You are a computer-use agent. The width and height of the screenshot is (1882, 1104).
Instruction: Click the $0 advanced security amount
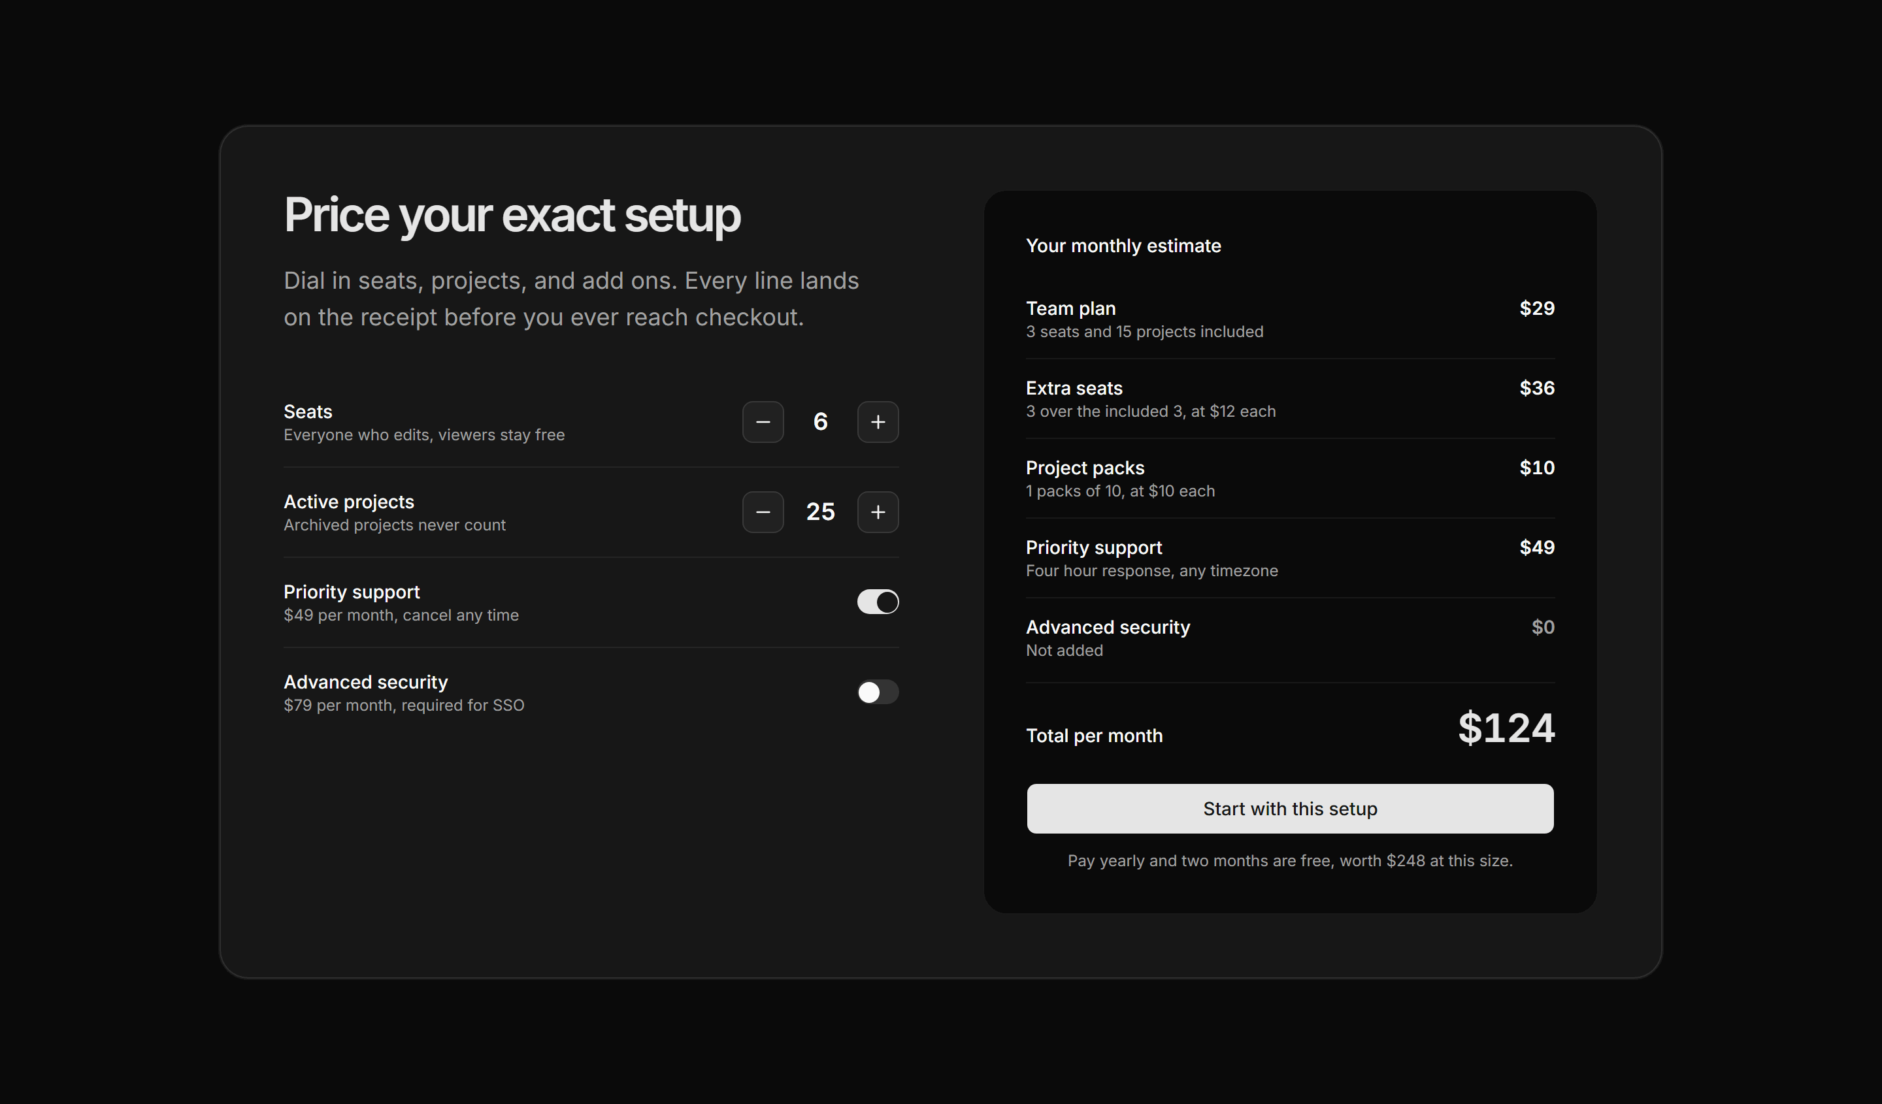[x=1543, y=627]
